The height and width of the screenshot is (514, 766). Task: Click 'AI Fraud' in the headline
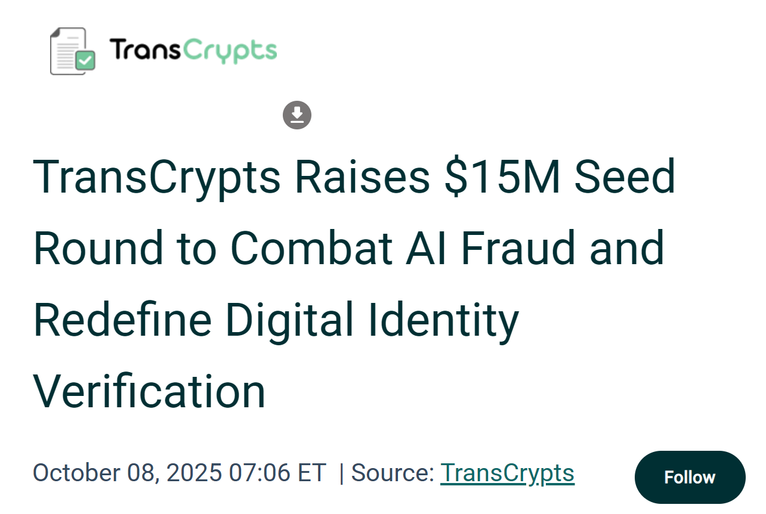(x=491, y=248)
